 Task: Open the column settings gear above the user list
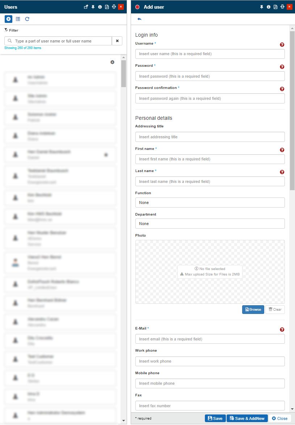point(112,62)
